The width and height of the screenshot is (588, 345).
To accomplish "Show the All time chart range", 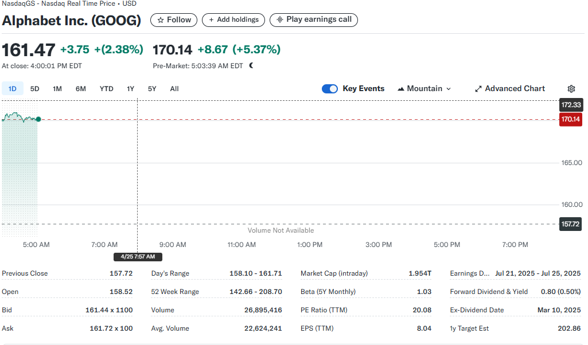I will tap(174, 89).
